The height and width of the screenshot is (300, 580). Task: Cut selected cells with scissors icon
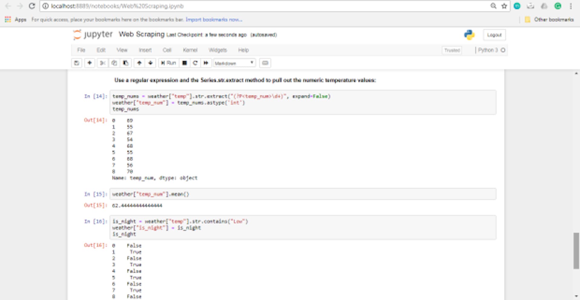pos(103,63)
